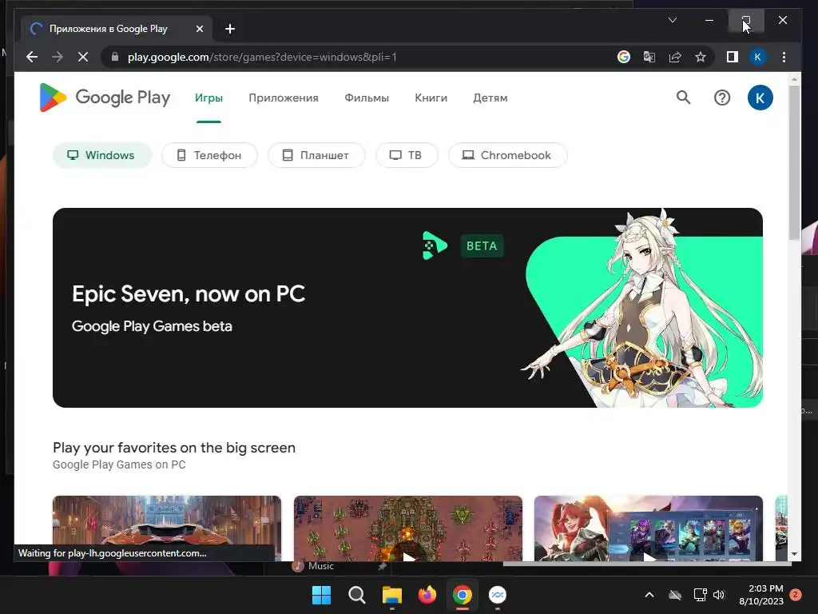This screenshot has height=614, width=818.
Task: Click the Chrome taskbar icon
Action: click(x=463, y=595)
